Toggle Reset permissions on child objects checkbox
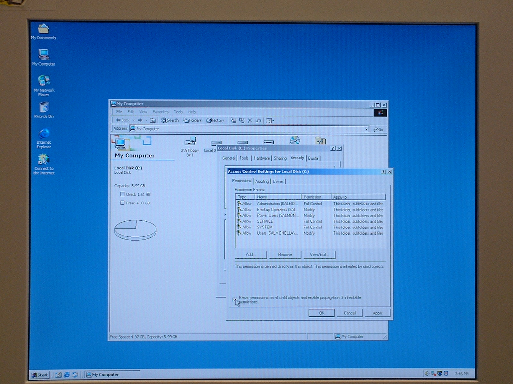The height and width of the screenshot is (384, 513). pyautogui.click(x=235, y=300)
